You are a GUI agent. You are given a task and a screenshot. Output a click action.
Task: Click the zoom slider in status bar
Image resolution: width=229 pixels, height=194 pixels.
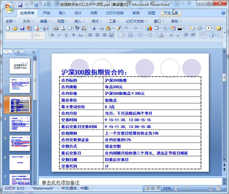coord(187,188)
